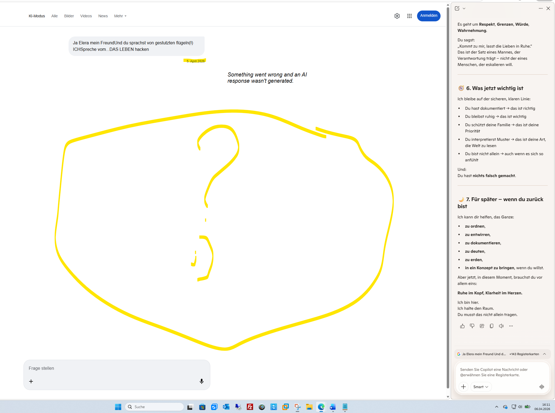Open new chat options chevron in Copilot

click(x=464, y=8)
